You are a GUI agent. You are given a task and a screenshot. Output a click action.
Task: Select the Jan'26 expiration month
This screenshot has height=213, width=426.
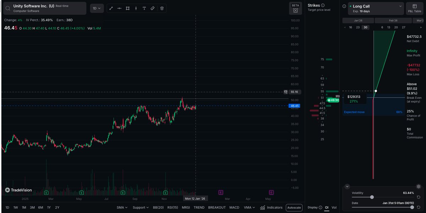pos(358,21)
